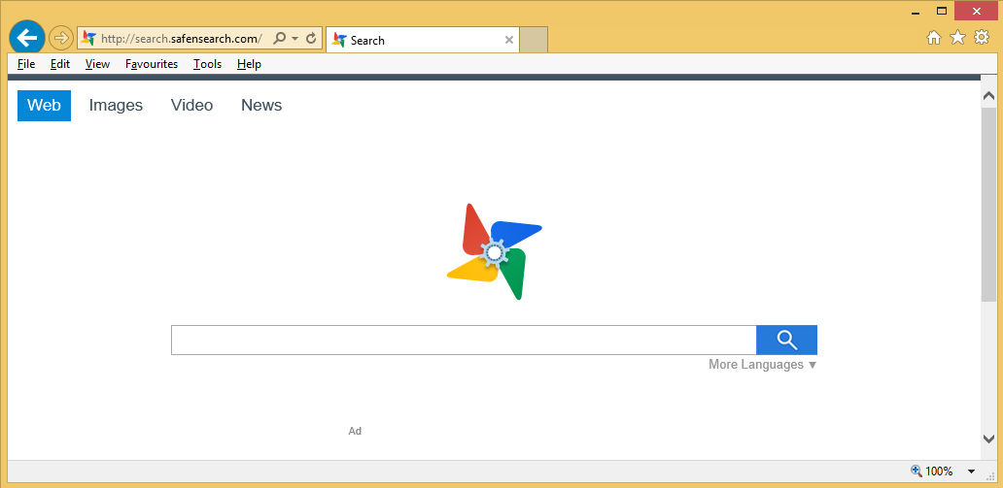Click the address bar search magnifier icon
This screenshot has height=488, width=1003.
[279, 39]
